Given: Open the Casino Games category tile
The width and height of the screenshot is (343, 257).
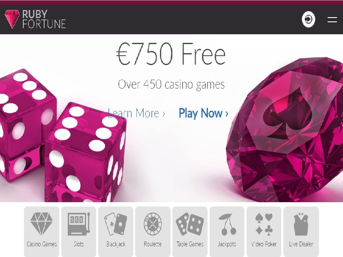Looking at the screenshot, I should [x=42, y=231].
